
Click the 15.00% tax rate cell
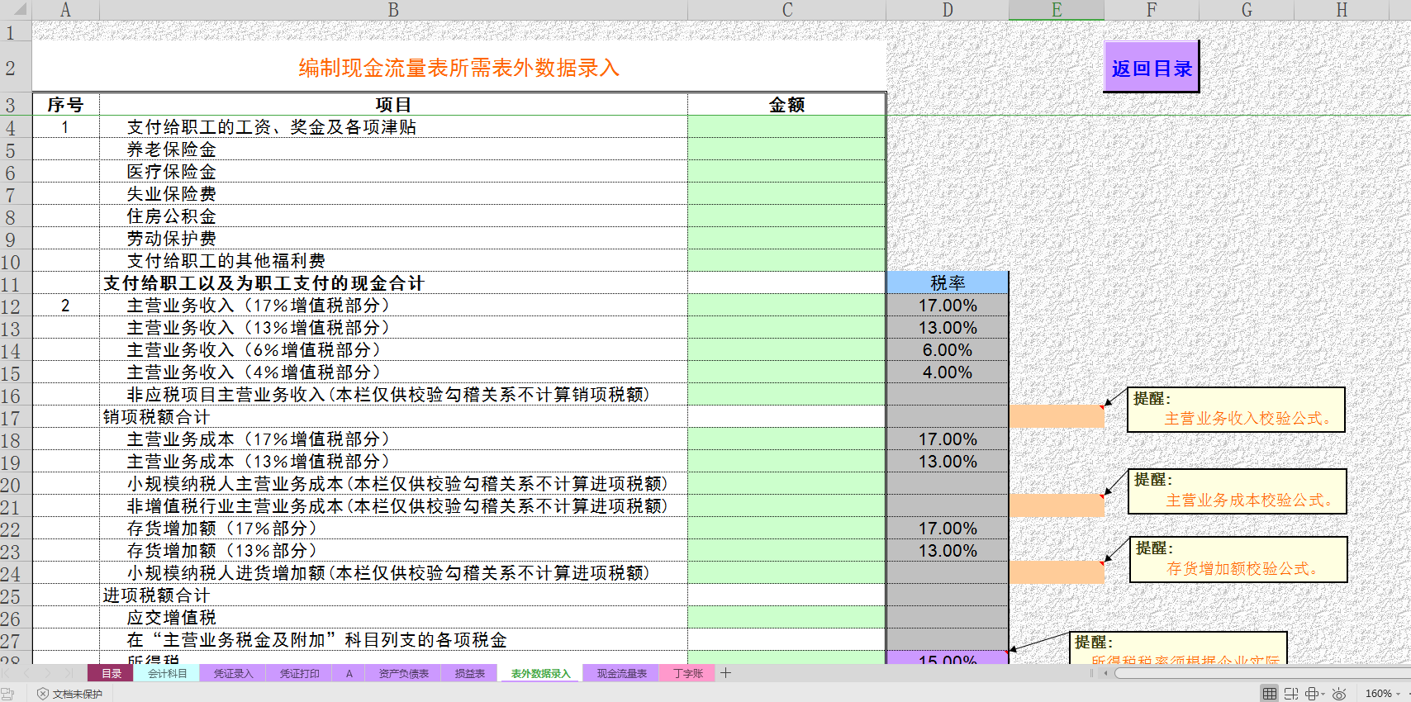(x=948, y=658)
